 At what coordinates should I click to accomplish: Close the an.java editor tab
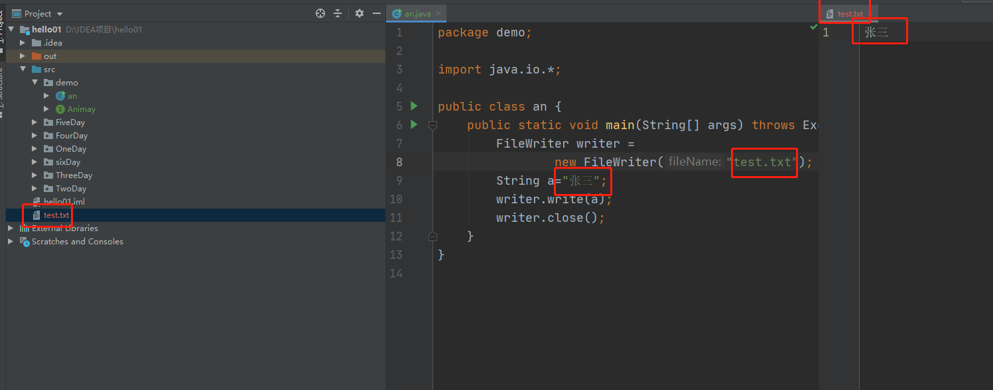(438, 13)
